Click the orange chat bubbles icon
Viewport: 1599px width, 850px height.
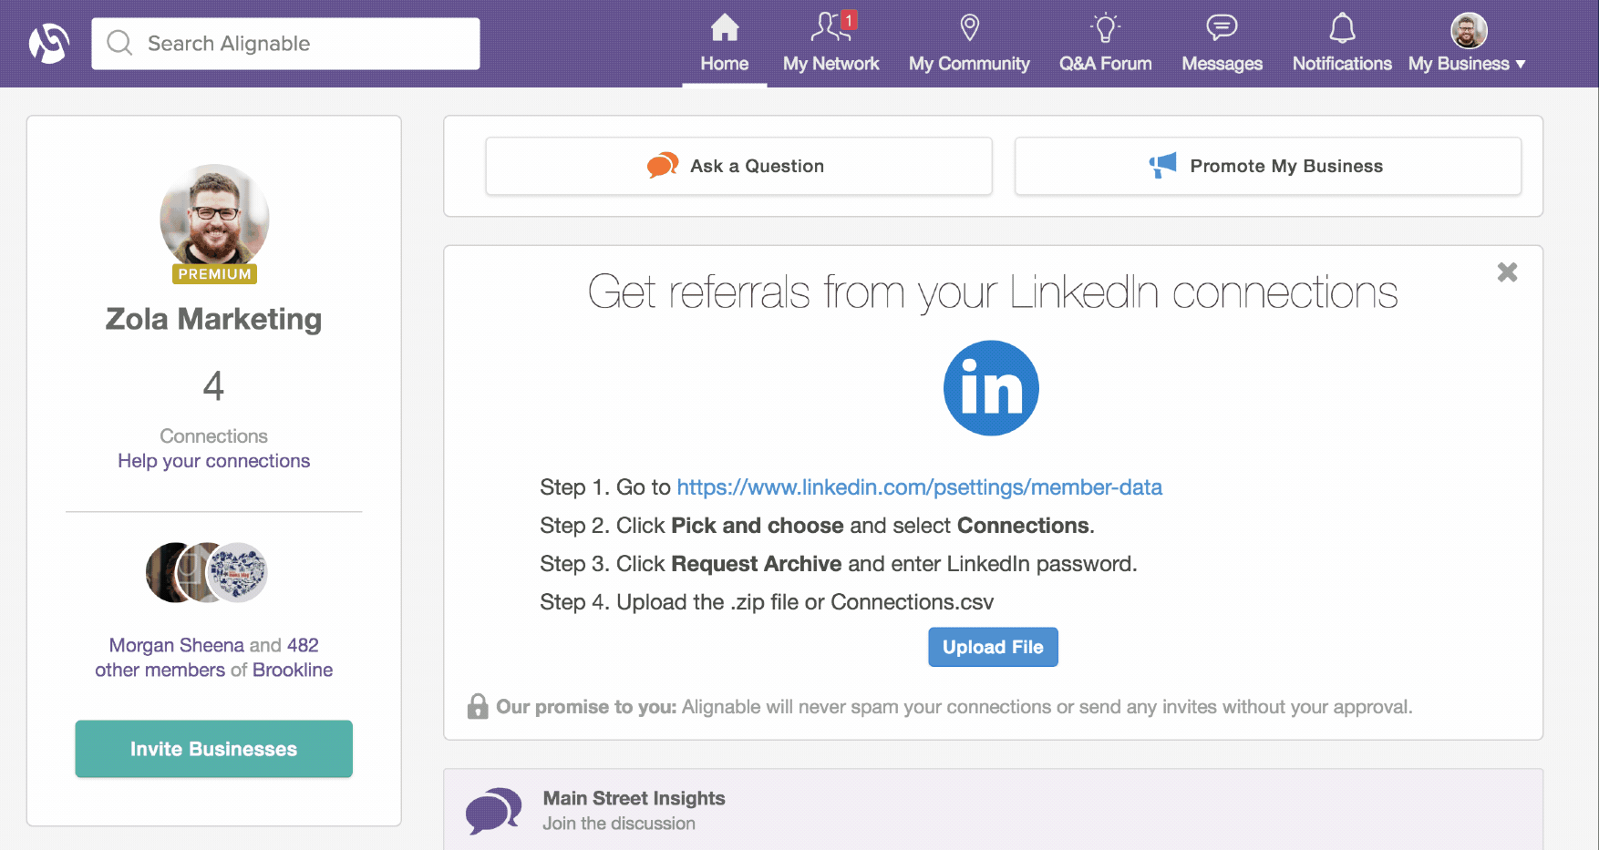coord(663,165)
